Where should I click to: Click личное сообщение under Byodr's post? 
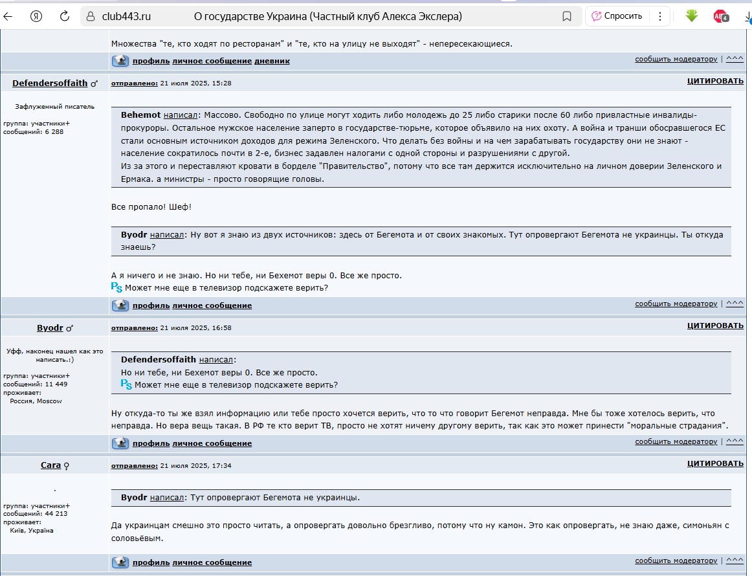(212, 443)
